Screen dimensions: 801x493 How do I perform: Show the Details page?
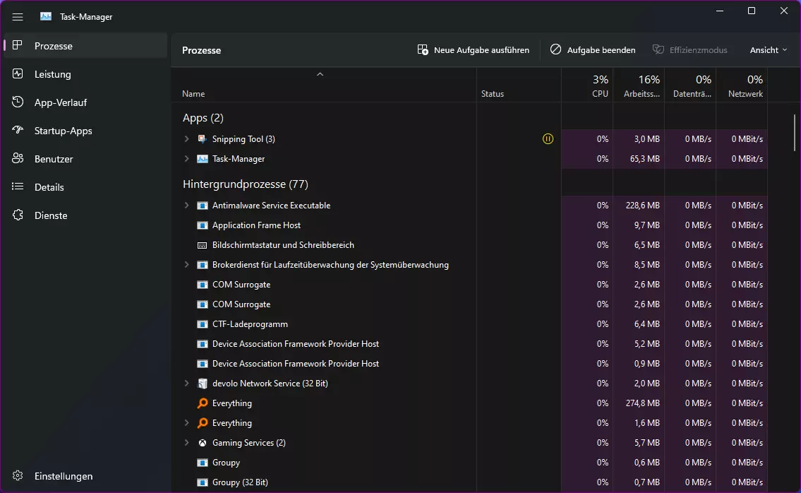pyautogui.click(x=85, y=186)
